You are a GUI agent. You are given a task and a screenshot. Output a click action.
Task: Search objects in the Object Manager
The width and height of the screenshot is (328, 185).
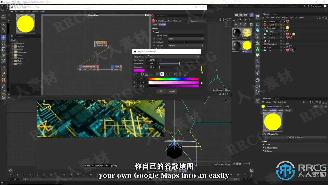317,18
